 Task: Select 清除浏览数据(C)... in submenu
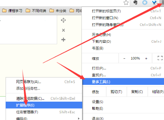coord(44,98)
